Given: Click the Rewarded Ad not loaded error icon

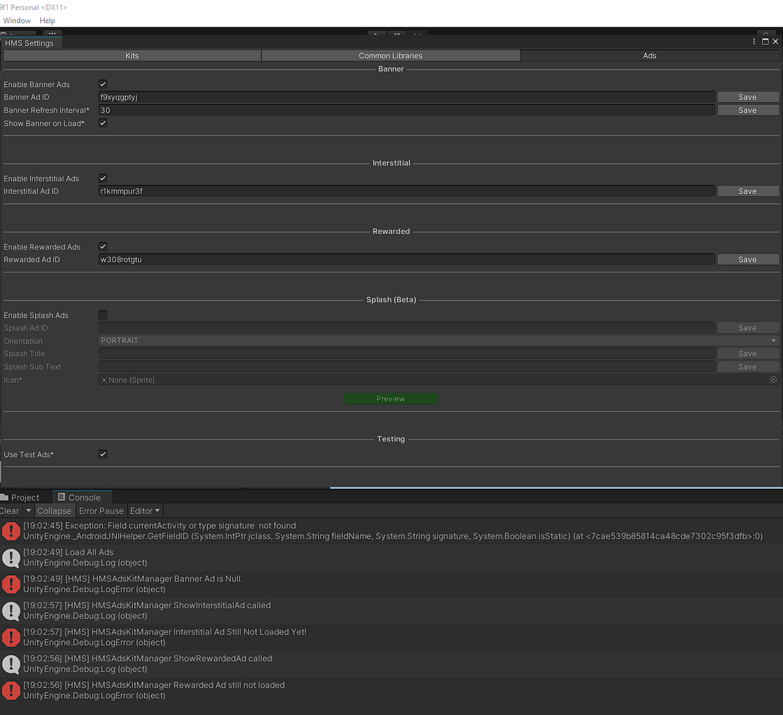Looking at the screenshot, I should 11,690.
